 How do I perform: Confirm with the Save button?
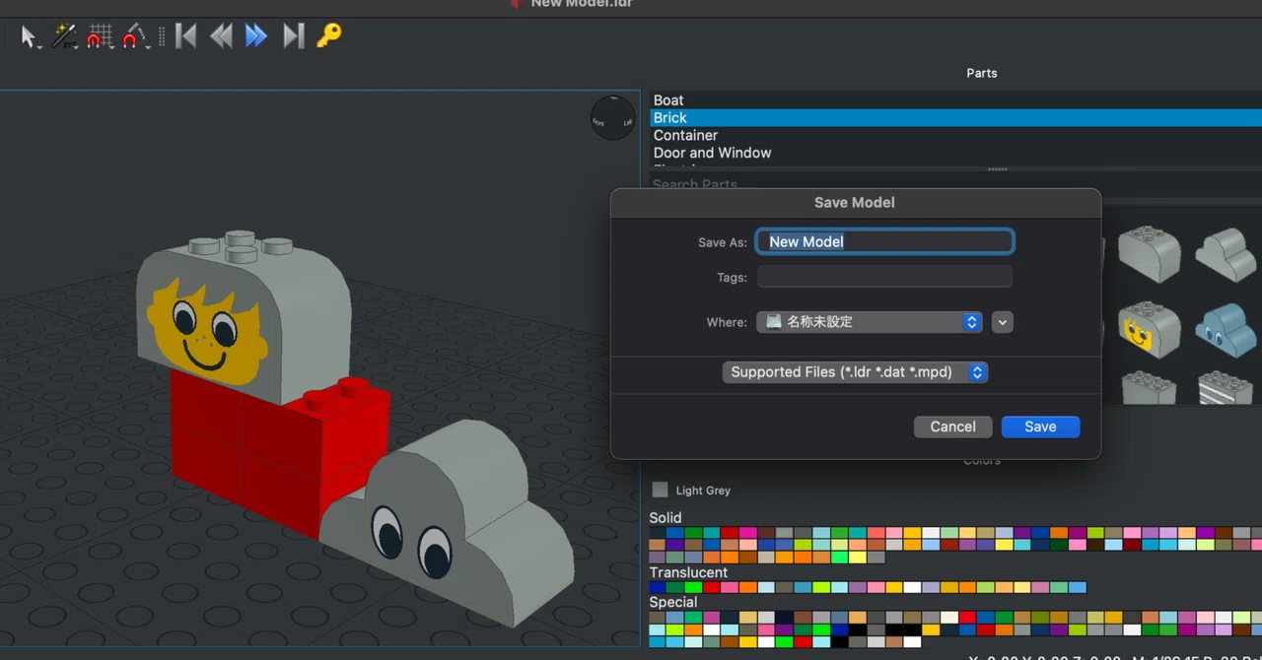point(1040,427)
